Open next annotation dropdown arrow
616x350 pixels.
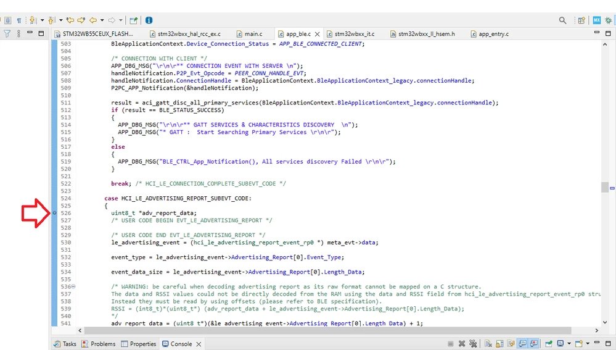pyautogui.click(x=42, y=20)
